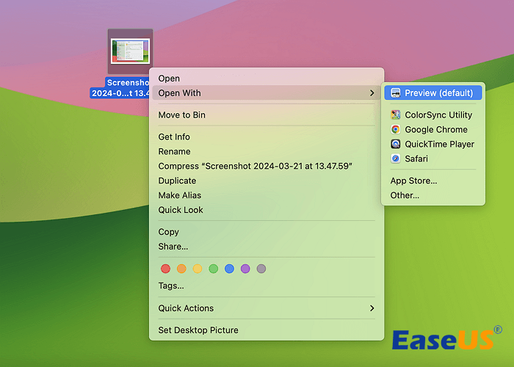This screenshot has width=514, height=367.
Task: Choose Copy from the context menu
Action: [x=267, y=232]
